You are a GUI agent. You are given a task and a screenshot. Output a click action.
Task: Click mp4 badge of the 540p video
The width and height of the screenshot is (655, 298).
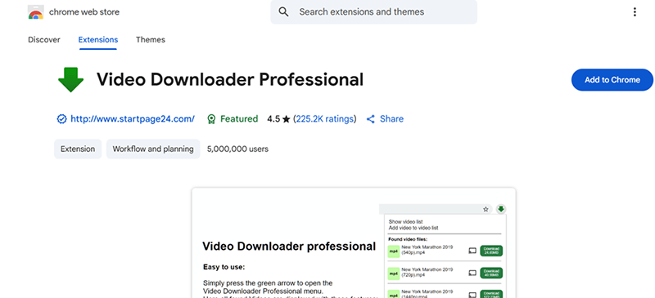[x=394, y=251]
